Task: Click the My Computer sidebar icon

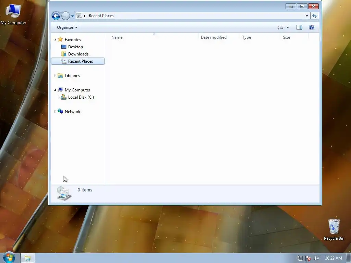Action: tap(60, 90)
